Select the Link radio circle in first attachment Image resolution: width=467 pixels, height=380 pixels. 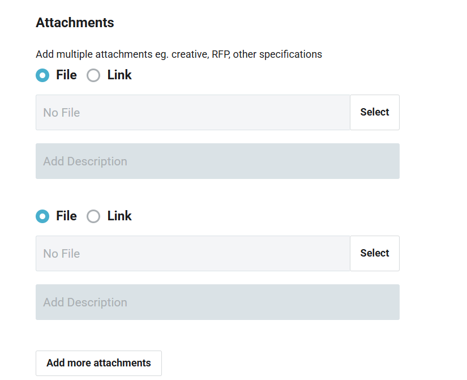[x=93, y=75]
